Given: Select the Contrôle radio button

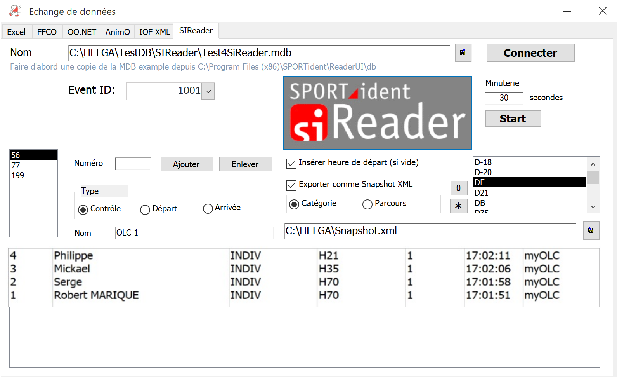Looking at the screenshot, I should tap(83, 210).
